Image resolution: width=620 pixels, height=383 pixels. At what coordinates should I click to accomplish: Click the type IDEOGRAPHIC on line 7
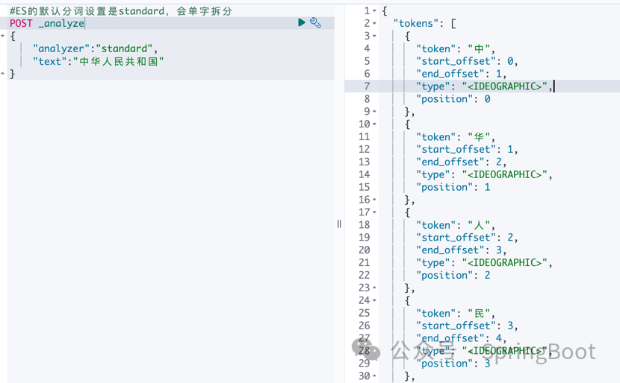click(x=484, y=86)
